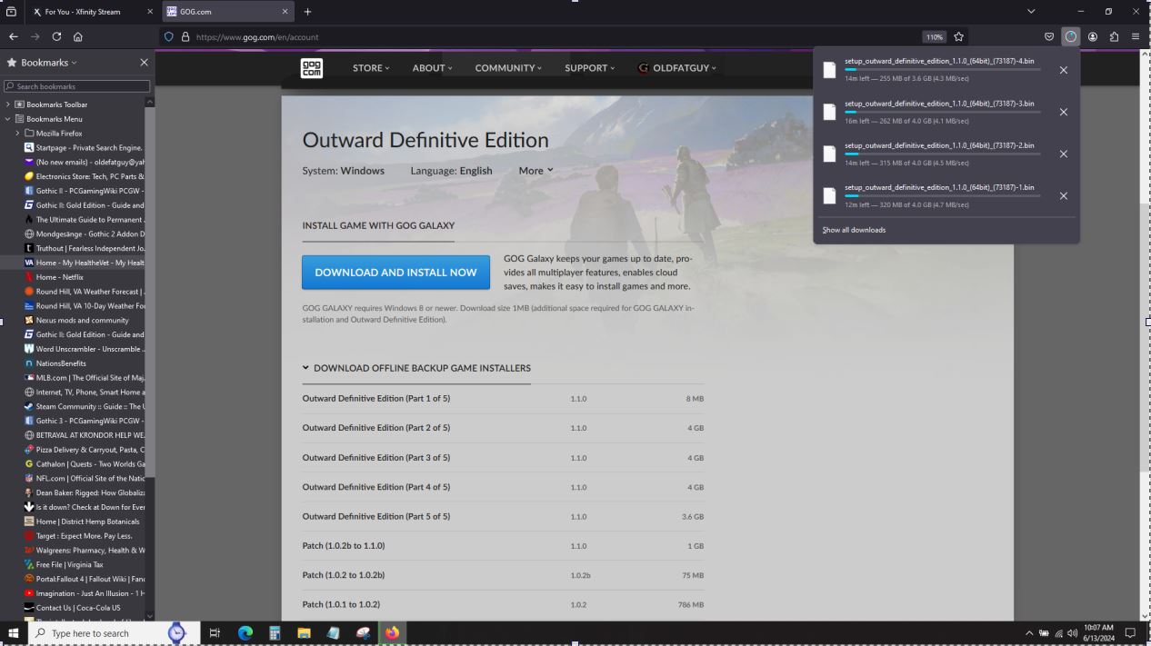Screen dimensions: 1151x646
Task: Open Home - My HealtheVet bookmark
Action: [84, 263]
